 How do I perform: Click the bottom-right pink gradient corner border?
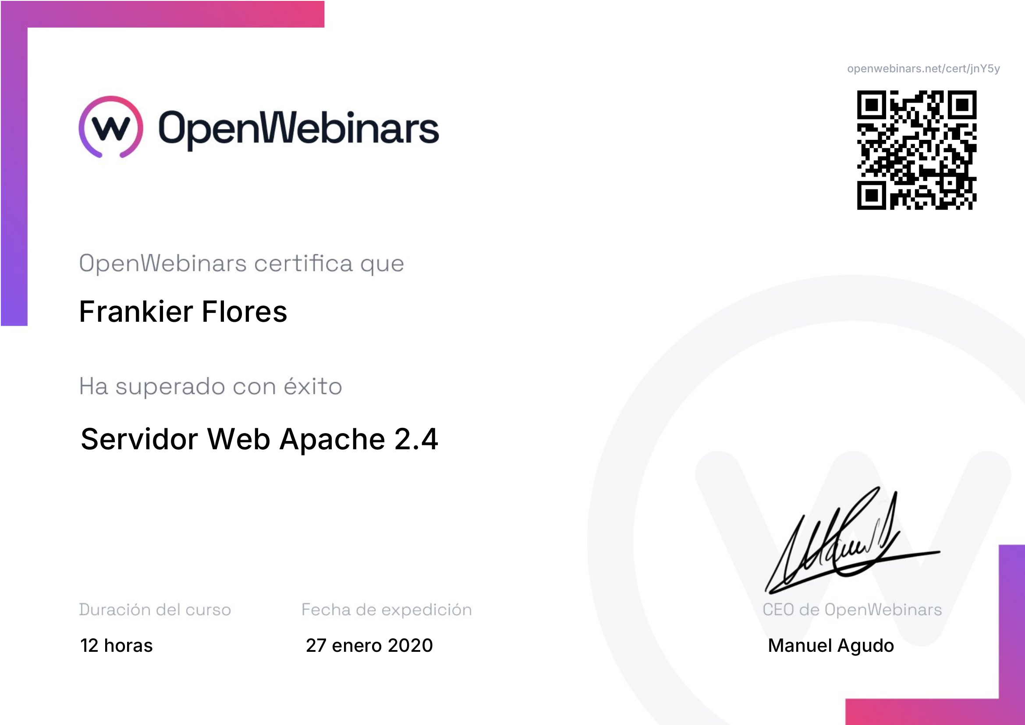(1011, 711)
